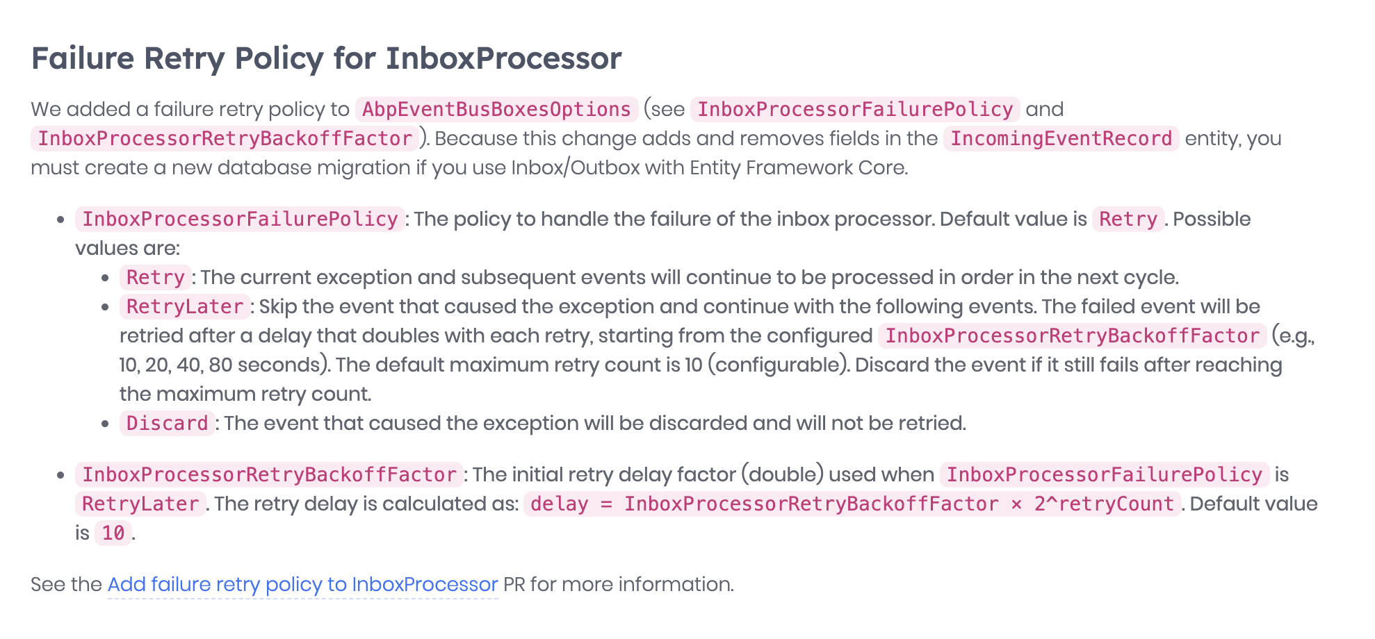Click the AbpEventBusBoxesOptions code term
Viewport: 1375px width, 639px height.
tap(496, 110)
